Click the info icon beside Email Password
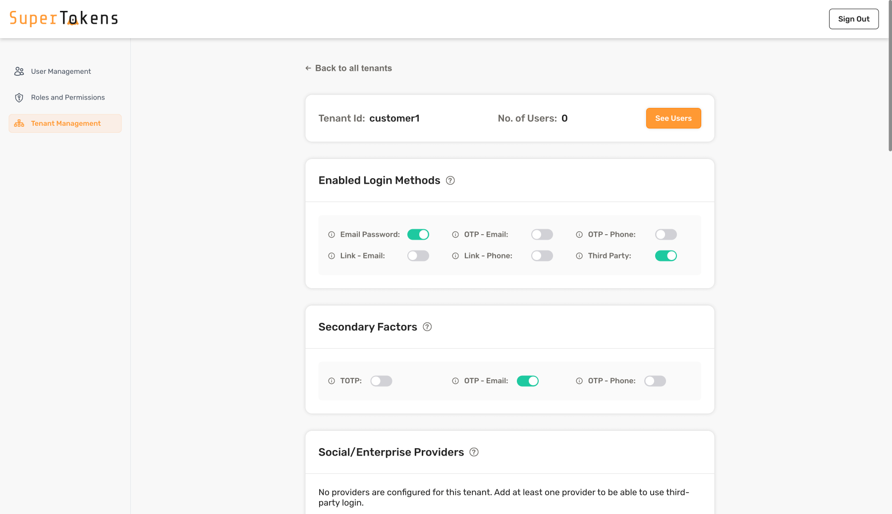Screen dimensions: 892x514 (x=331, y=234)
